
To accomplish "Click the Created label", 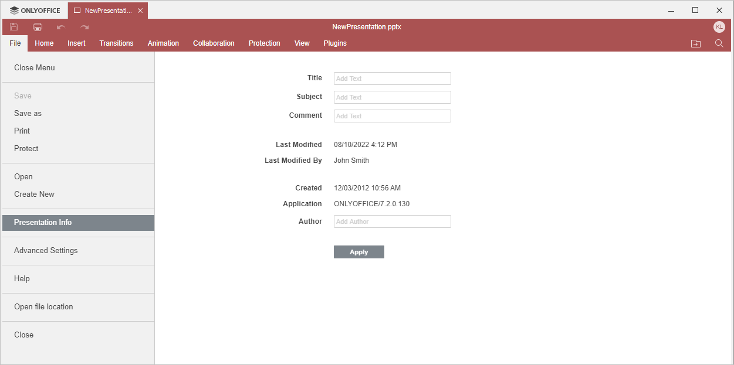I will click(x=309, y=188).
